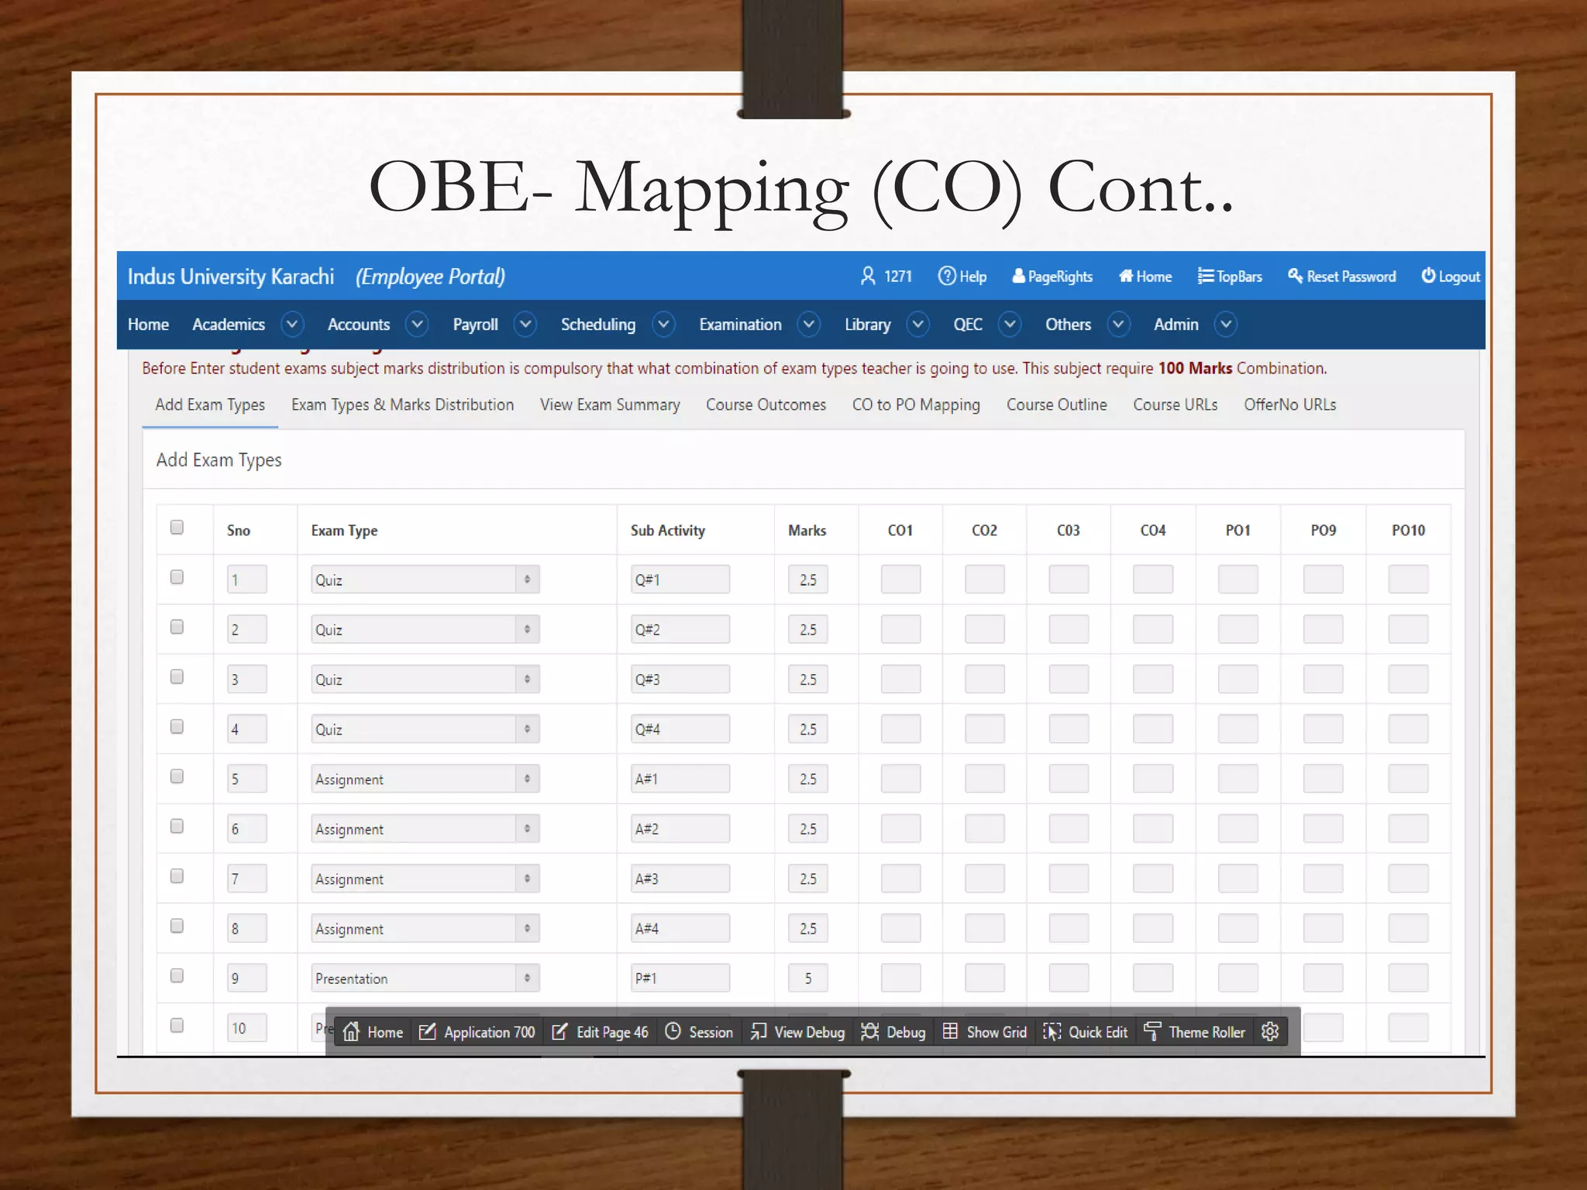1587x1190 pixels.
Task: Check the row 9 Presentation P#1 checkbox
Action: pyautogui.click(x=177, y=976)
